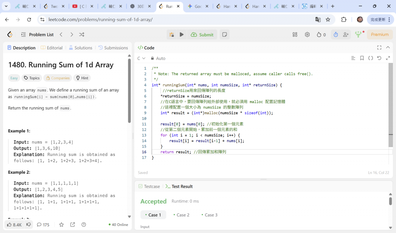Submit the solution
The width and height of the screenshot is (396, 233).
click(x=202, y=34)
